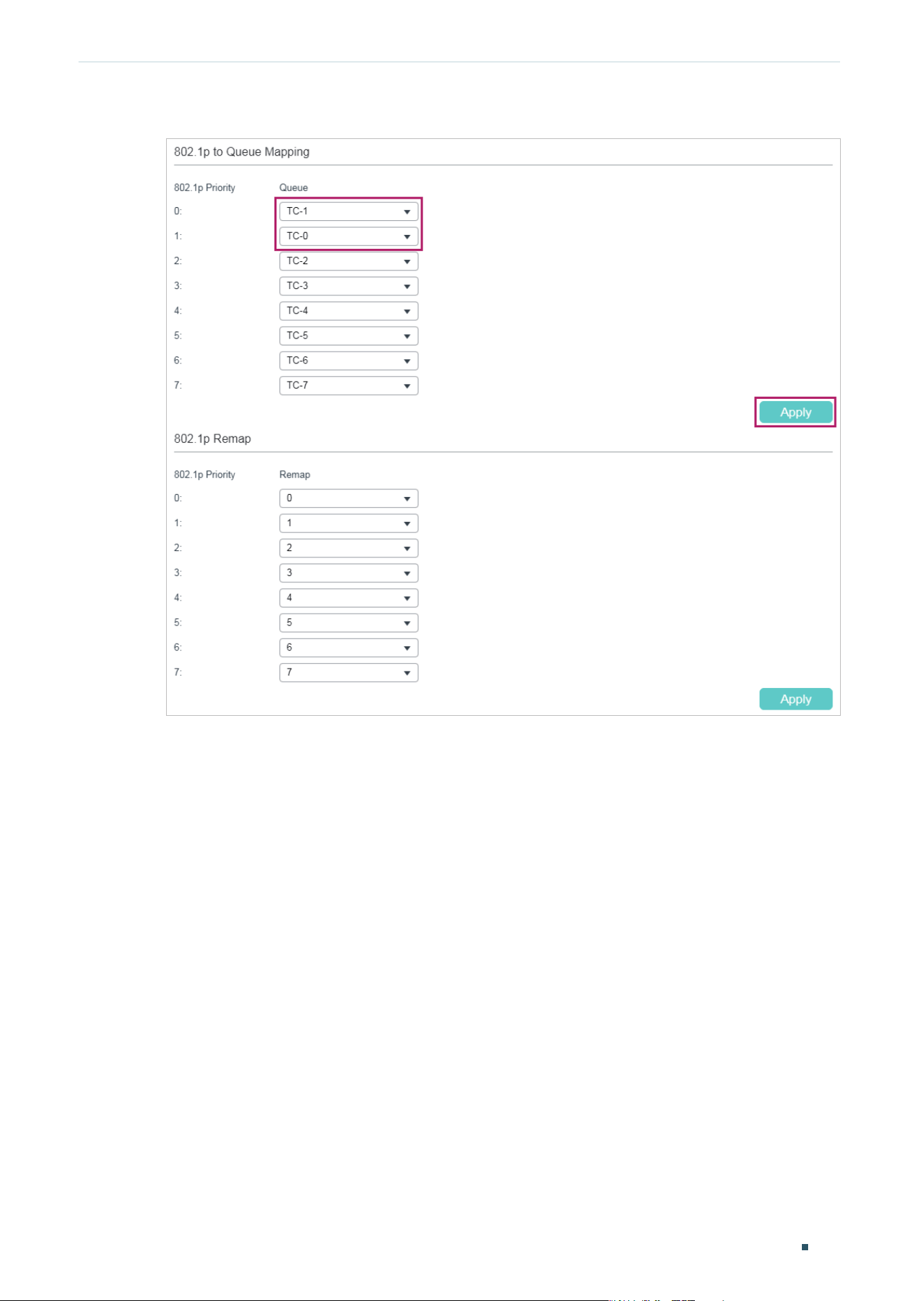Click the 'Queue' column header
Screen dimensions: 920x1301
[293, 188]
